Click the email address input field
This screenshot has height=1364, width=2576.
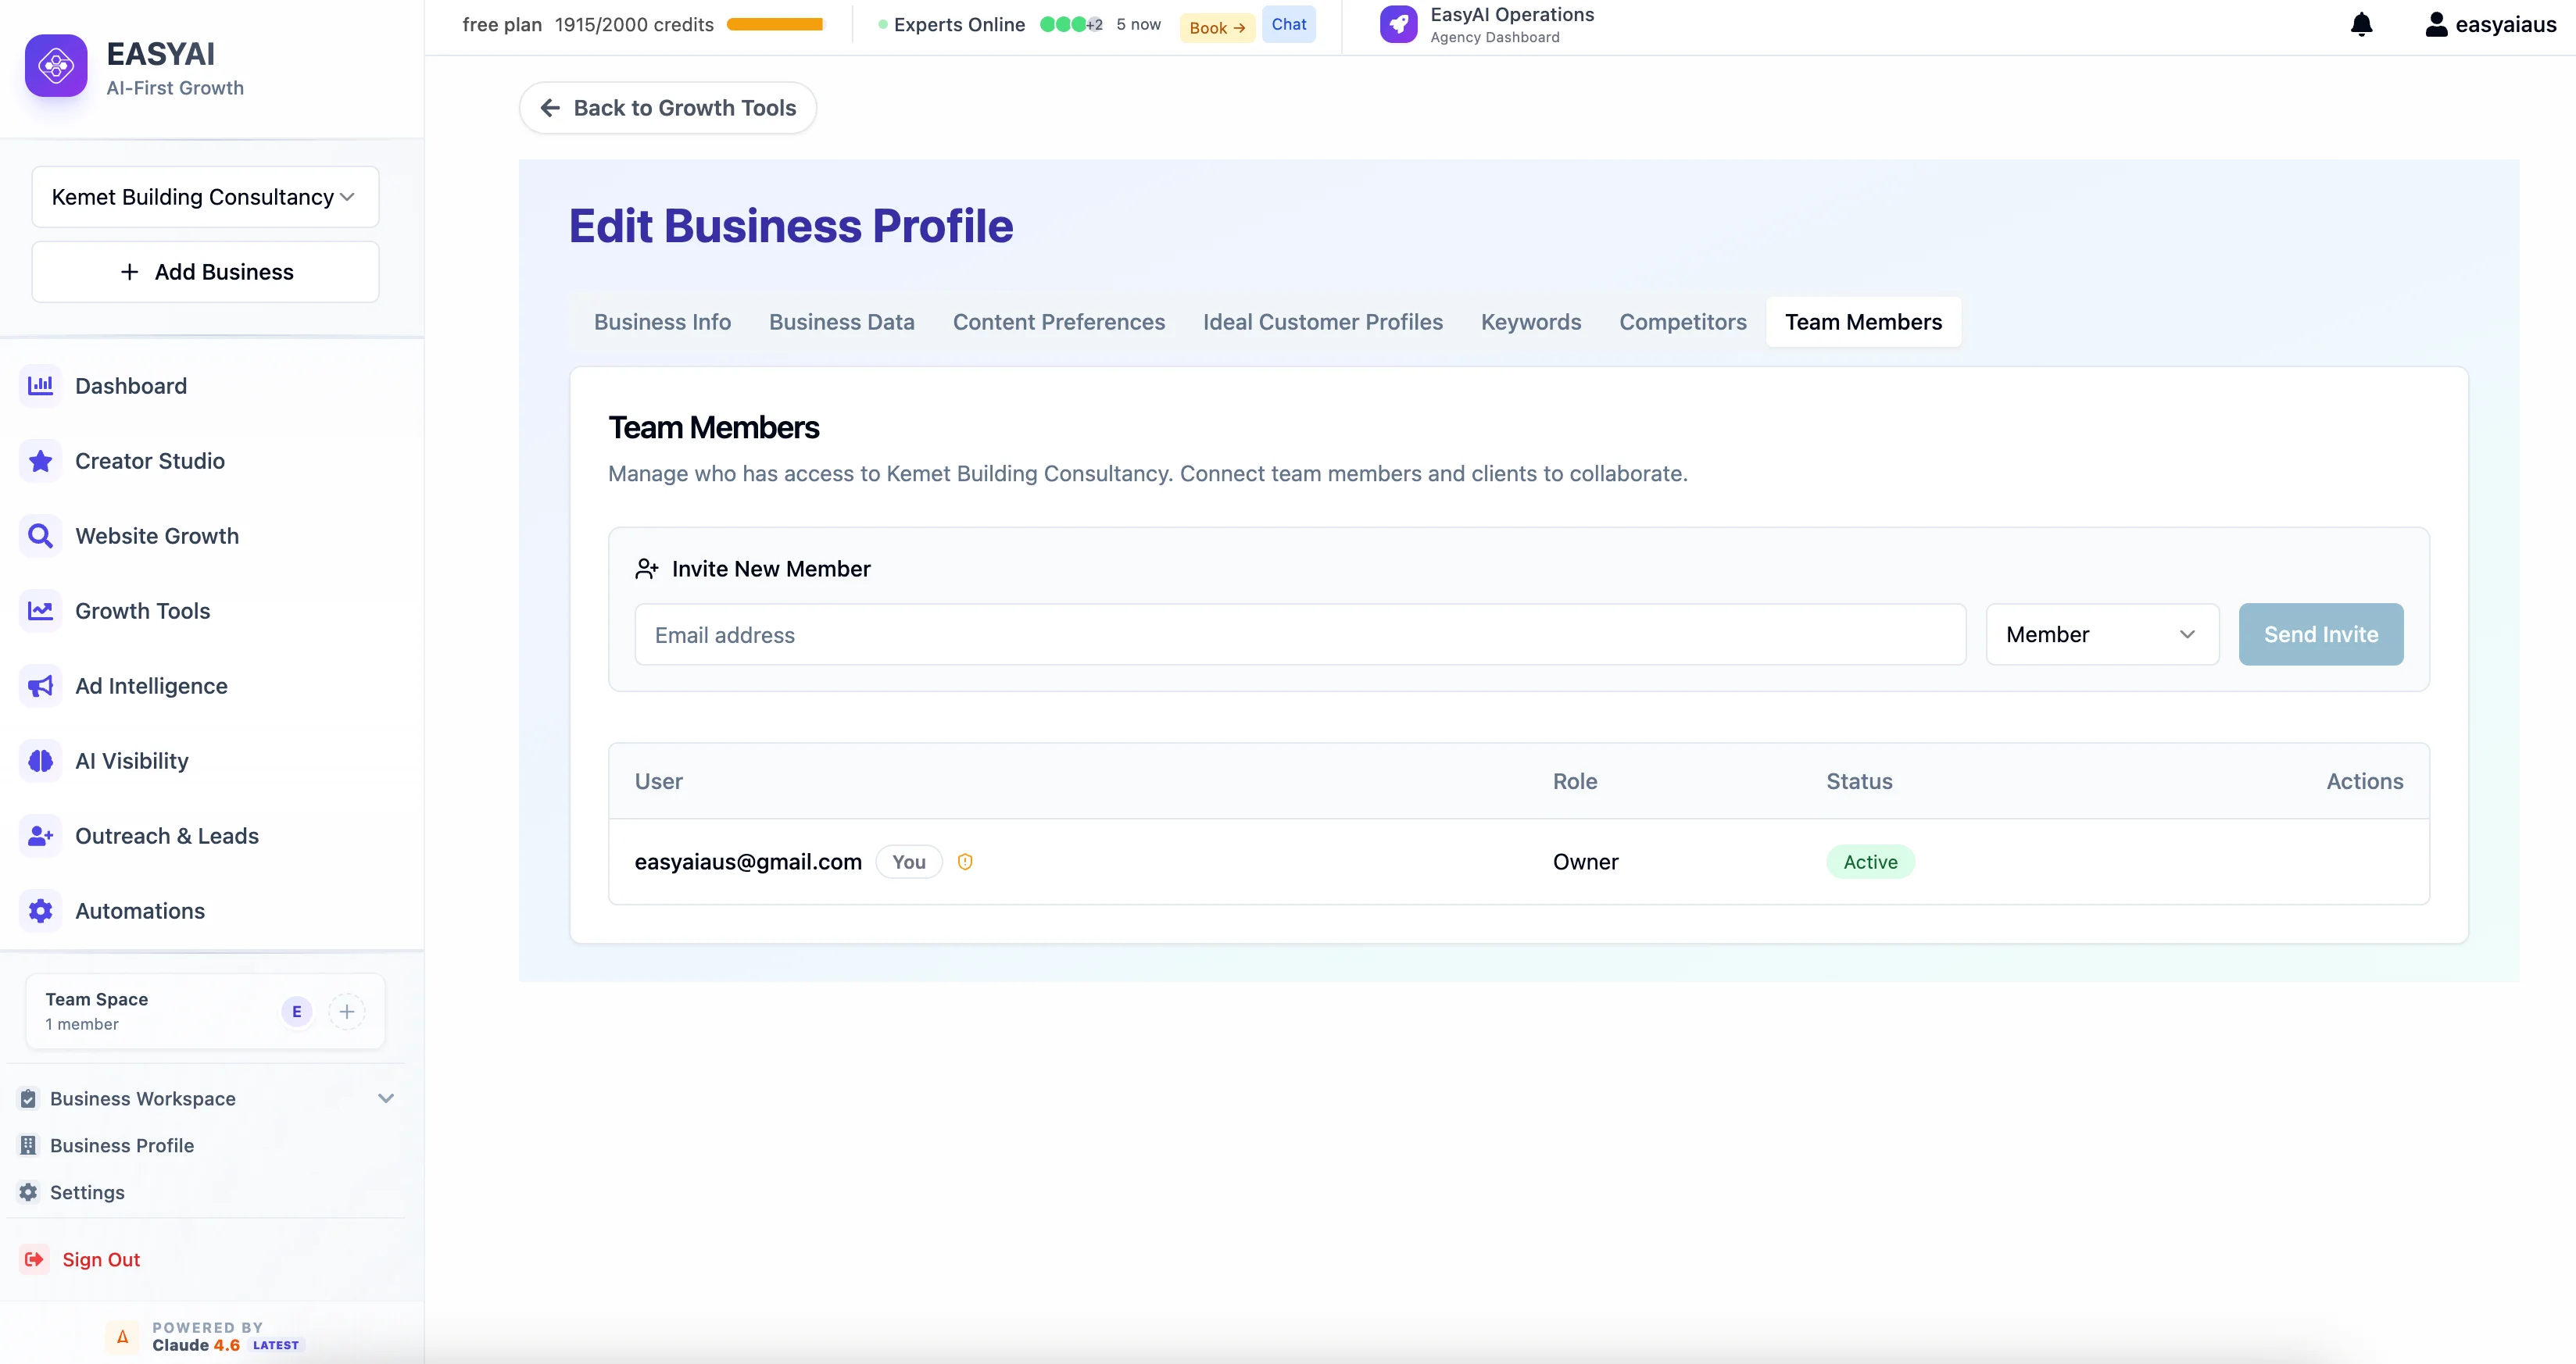click(x=1300, y=634)
